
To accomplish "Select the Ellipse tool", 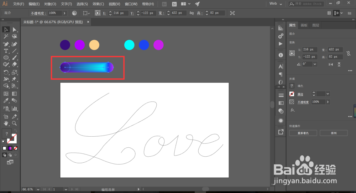I will pyautogui.click(x=6, y=57).
